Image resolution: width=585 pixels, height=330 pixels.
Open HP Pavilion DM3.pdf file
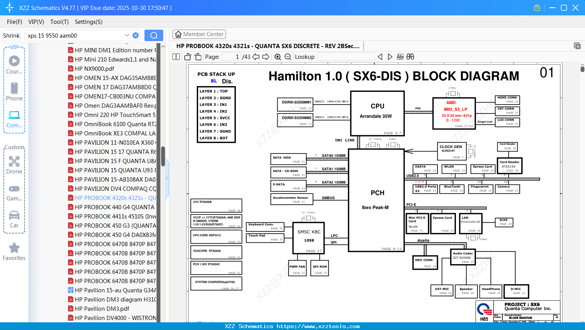pyautogui.click(x=98, y=308)
